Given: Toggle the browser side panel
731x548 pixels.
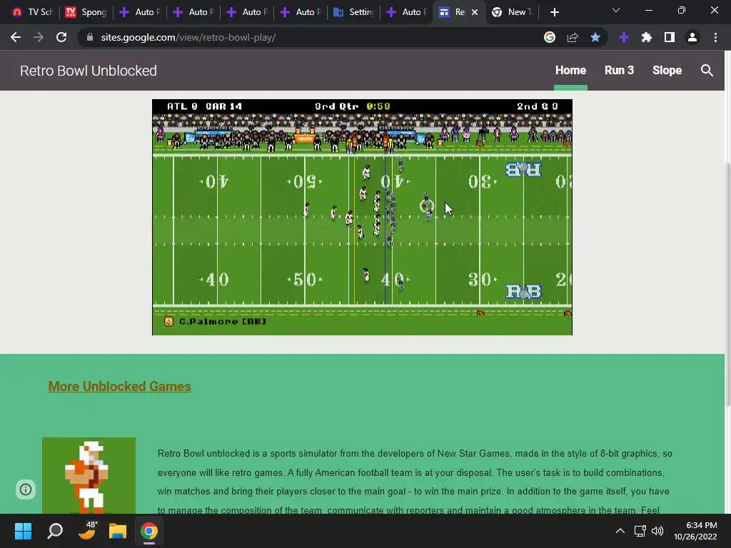Looking at the screenshot, I should coord(670,37).
